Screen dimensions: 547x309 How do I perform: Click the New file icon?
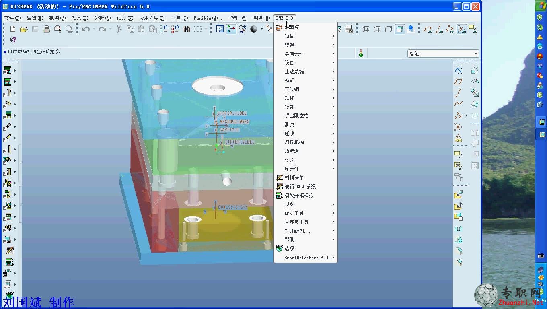coord(13,29)
